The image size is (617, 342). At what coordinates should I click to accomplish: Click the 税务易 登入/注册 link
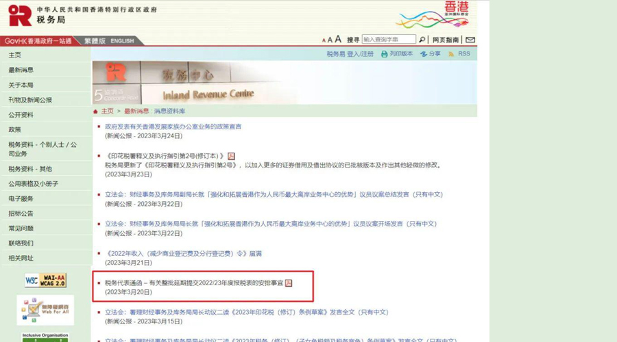350,54
